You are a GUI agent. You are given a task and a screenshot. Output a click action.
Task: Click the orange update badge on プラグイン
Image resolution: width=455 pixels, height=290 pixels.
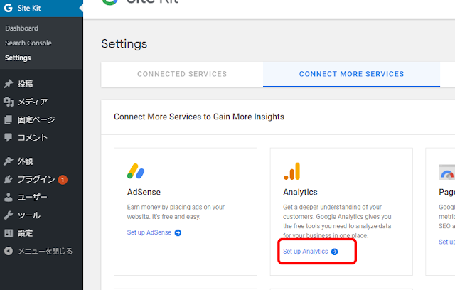(63, 180)
